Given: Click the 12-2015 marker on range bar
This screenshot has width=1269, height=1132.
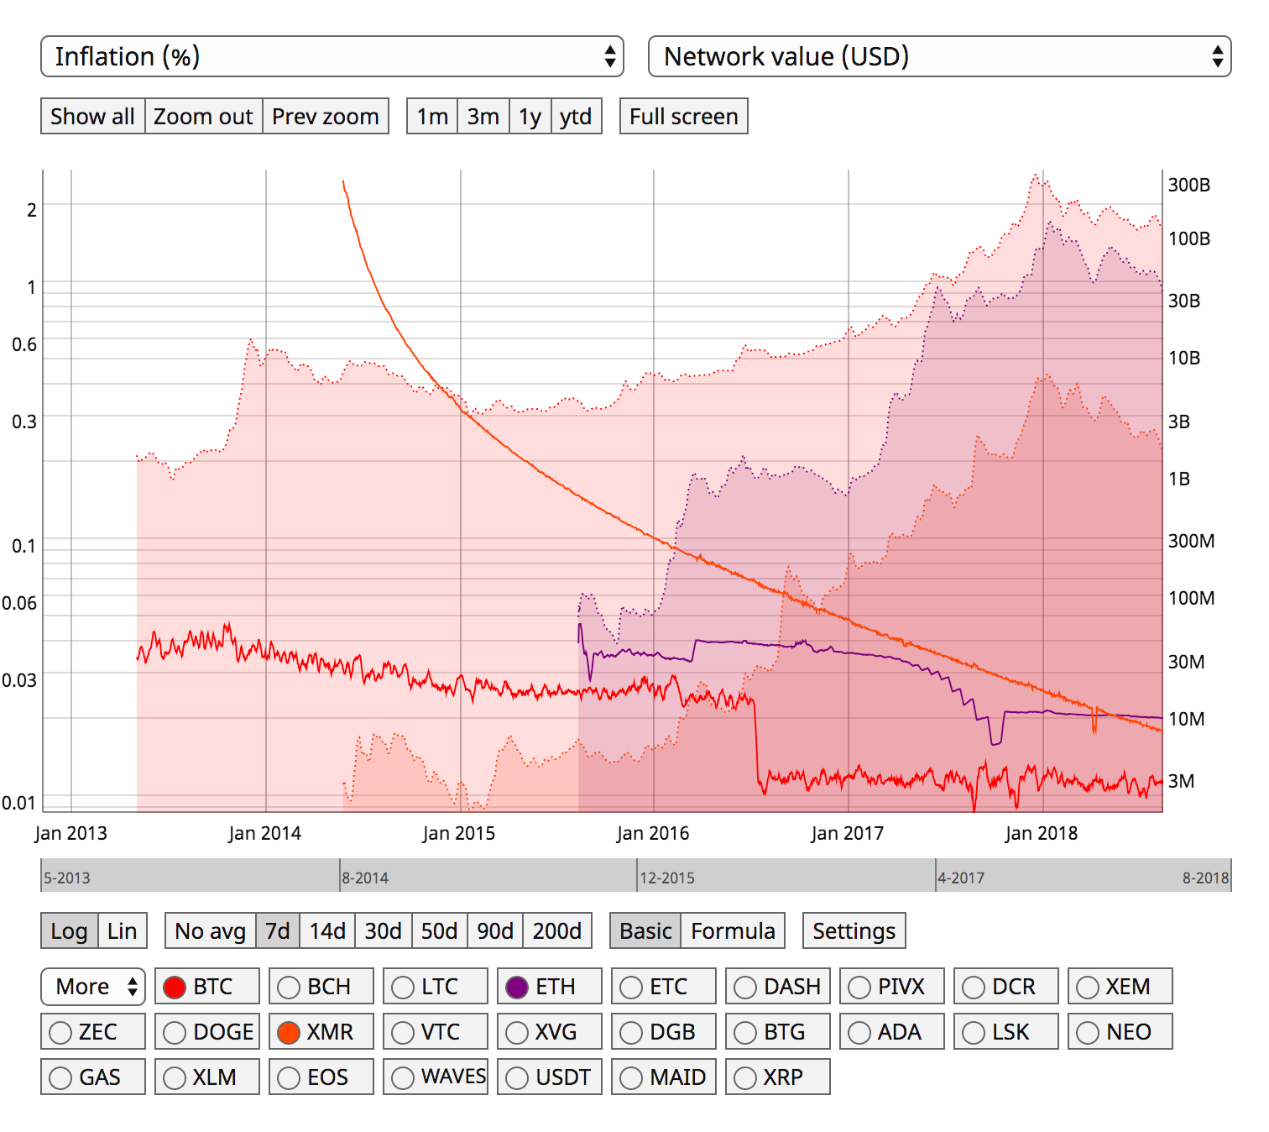Looking at the screenshot, I should tap(667, 878).
